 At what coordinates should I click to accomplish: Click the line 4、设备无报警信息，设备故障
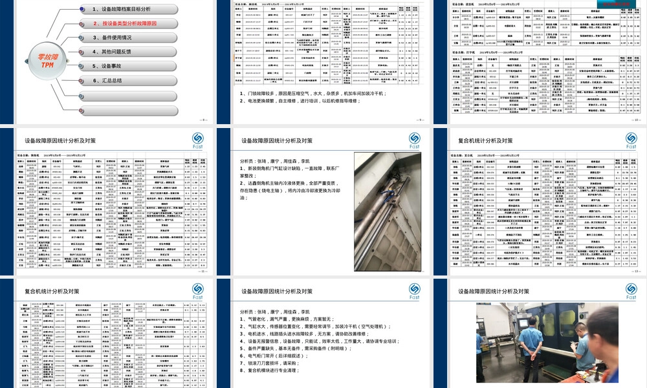pos(320,341)
